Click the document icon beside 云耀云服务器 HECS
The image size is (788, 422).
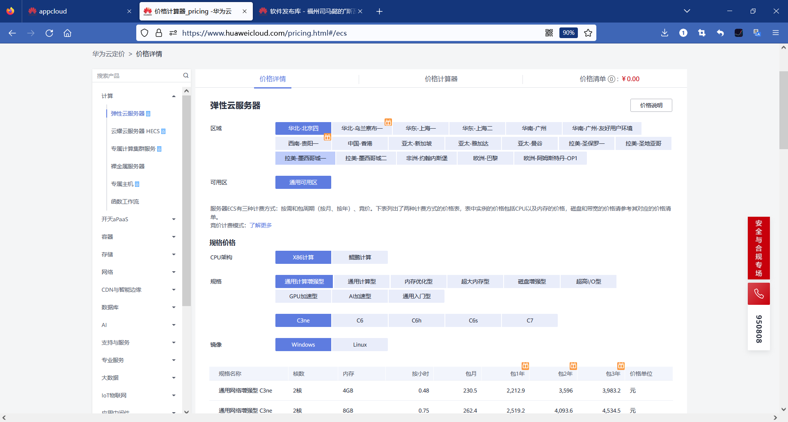point(163,131)
